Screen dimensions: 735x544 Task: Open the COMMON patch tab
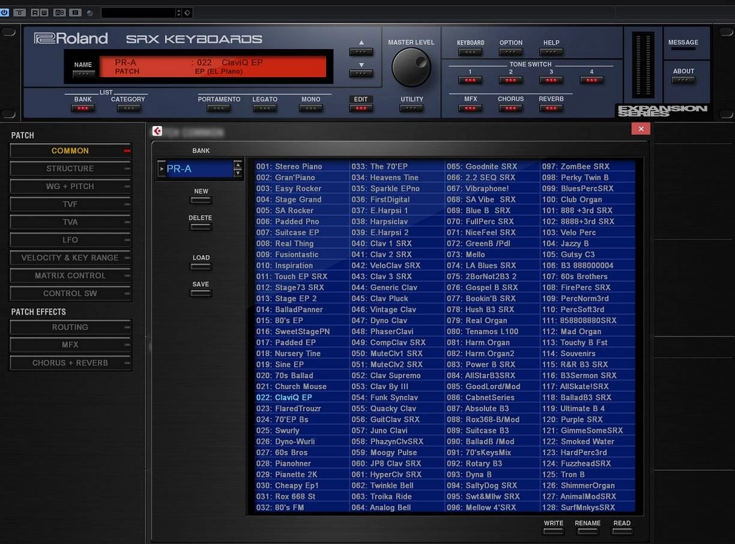click(x=70, y=151)
